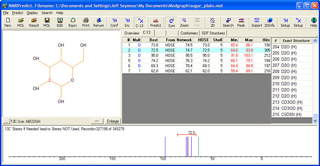The height and width of the screenshot is (166, 320).
Task: Open the 1H Setup icon
Action: pos(285,22)
